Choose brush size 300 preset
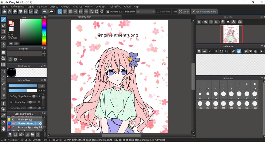The width and height of the screenshot is (265, 142). tap(223, 105)
